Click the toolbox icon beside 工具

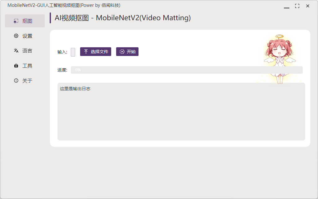[x=16, y=65]
